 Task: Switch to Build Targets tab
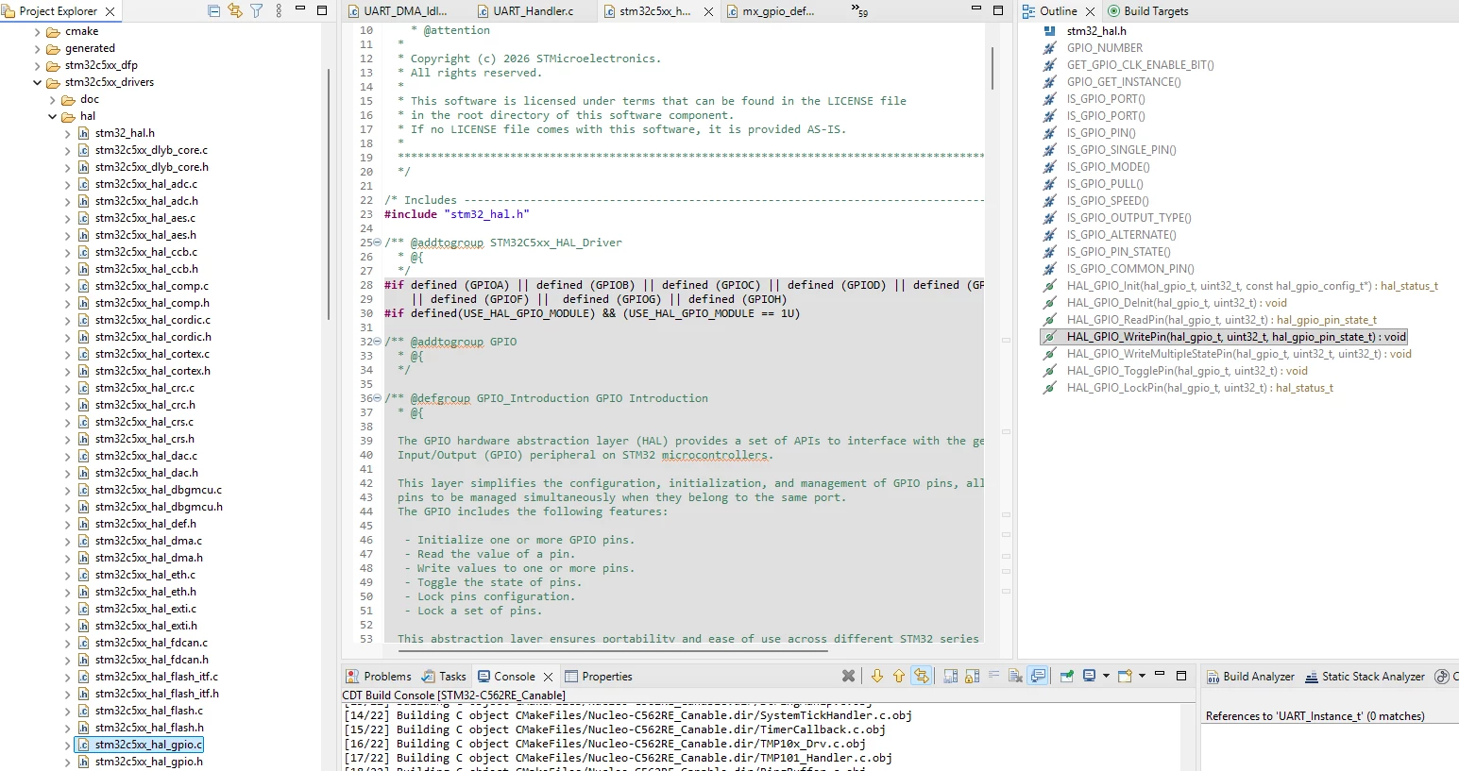pyautogui.click(x=1147, y=11)
